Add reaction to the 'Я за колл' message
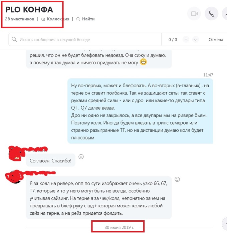Screen dimensions: 227x233 [x=177, y=179]
